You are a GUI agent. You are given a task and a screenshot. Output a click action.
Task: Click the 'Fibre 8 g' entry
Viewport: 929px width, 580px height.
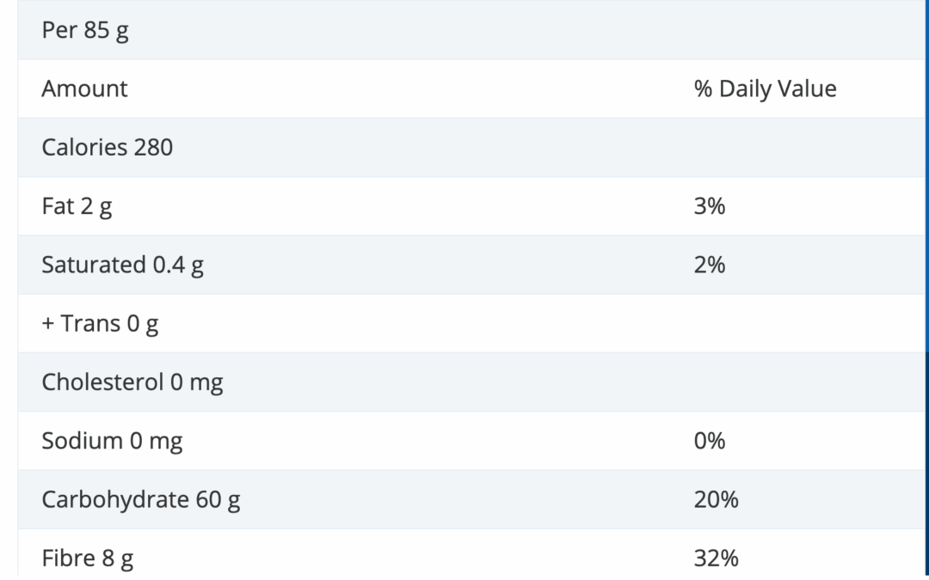click(88, 559)
